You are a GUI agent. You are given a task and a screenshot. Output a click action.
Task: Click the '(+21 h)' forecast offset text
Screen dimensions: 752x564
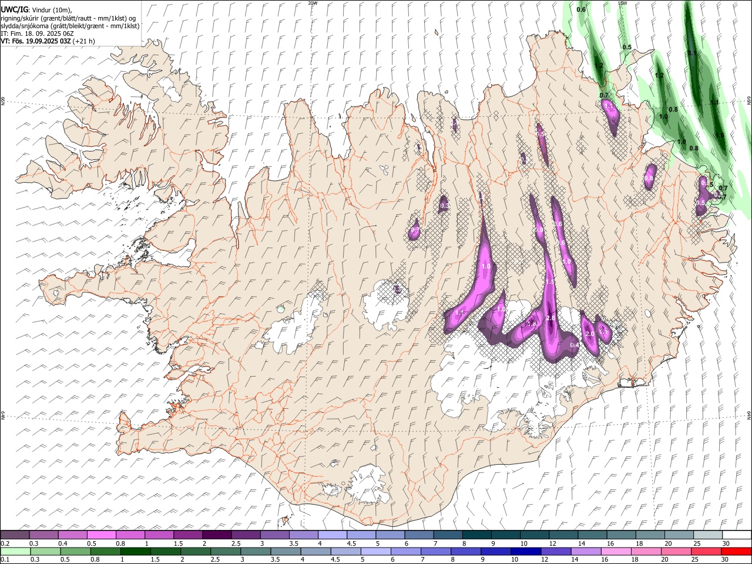(x=84, y=41)
